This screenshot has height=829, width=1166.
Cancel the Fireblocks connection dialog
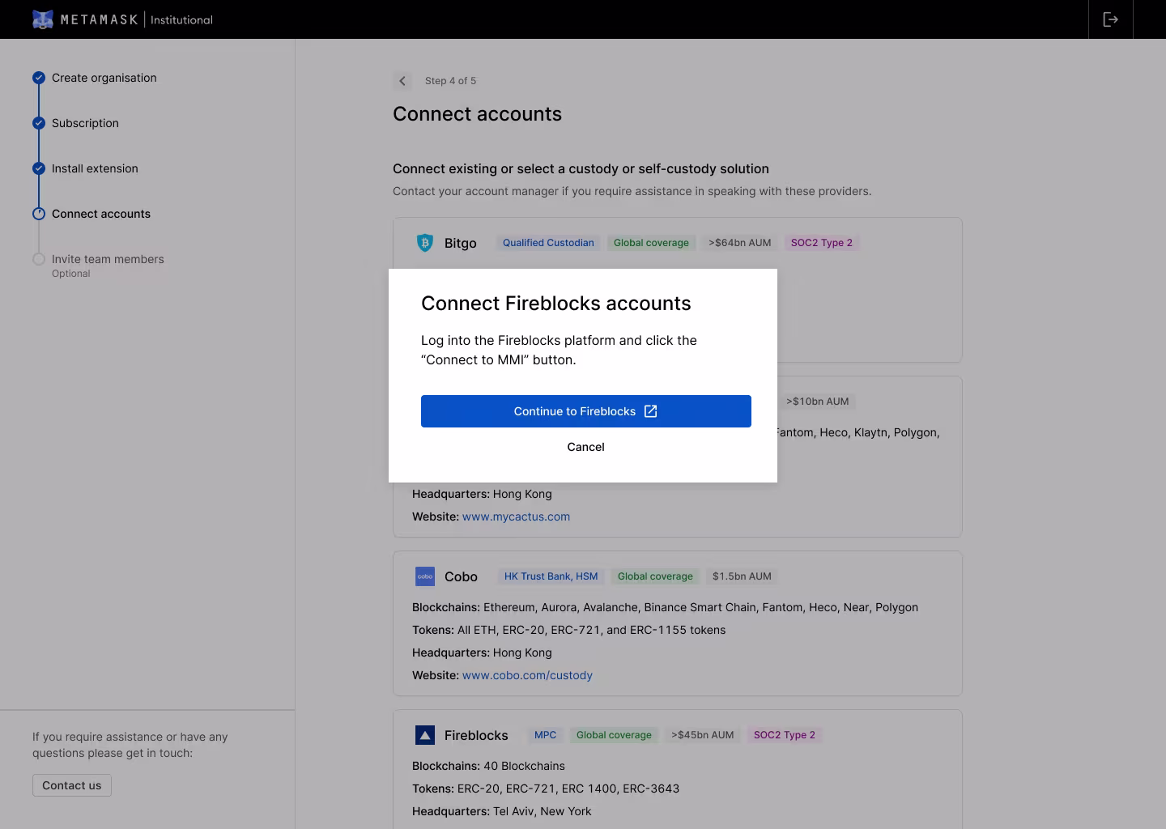point(586,447)
